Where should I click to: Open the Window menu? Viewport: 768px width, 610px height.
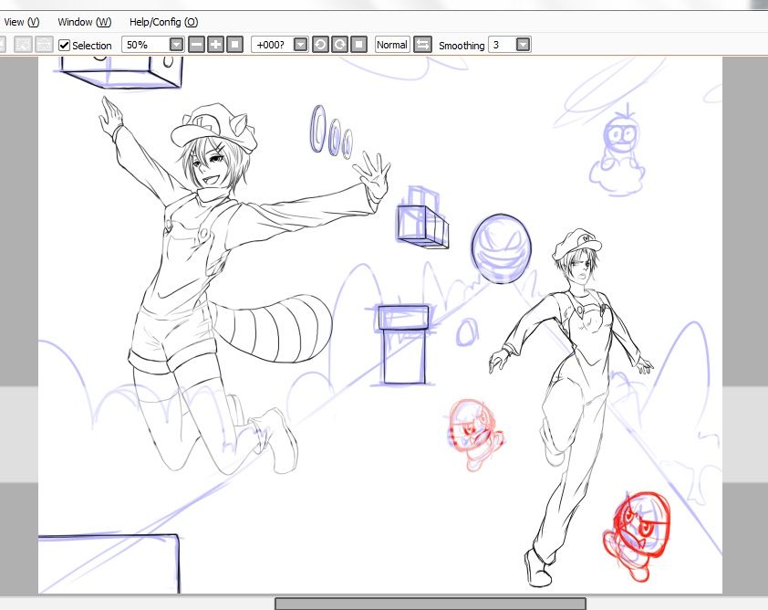click(x=84, y=22)
